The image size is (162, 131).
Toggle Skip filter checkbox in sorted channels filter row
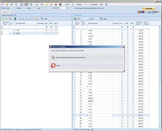[51, 27]
